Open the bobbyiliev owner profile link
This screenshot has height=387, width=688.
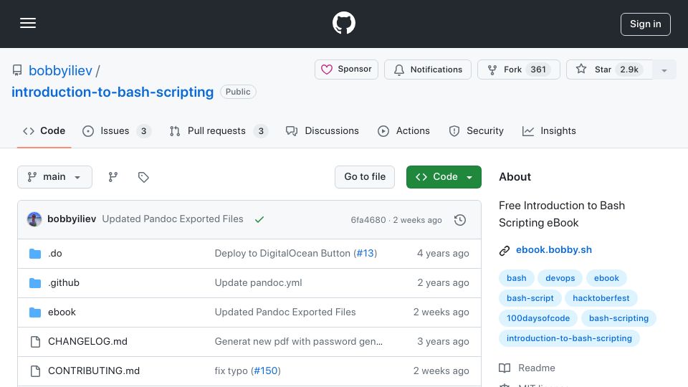click(60, 71)
